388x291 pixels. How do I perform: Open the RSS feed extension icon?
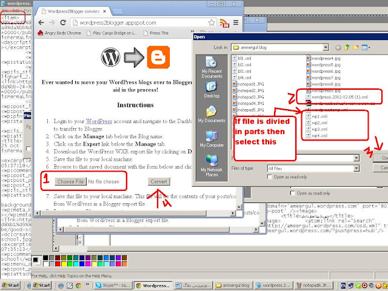coord(224,23)
